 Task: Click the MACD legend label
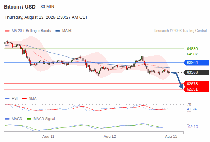tap(17, 119)
